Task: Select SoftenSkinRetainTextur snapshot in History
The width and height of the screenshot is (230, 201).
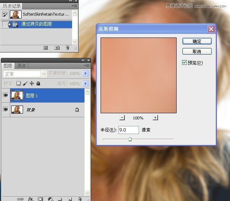Action: click(x=41, y=14)
